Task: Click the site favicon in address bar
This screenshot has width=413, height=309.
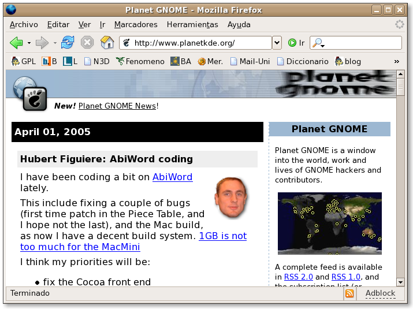Action: (x=126, y=43)
